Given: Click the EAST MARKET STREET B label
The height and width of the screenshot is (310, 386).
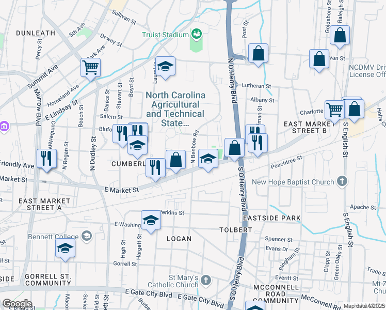Looking at the screenshot, I should tap(310, 127).
